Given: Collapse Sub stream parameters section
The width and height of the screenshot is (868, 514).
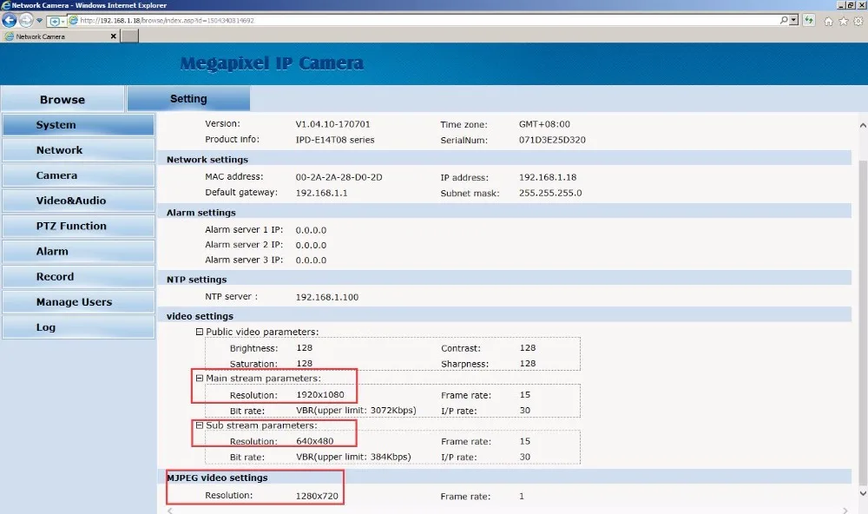Looking at the screenshot, I should pyautogui.click(x=200, y=425).
